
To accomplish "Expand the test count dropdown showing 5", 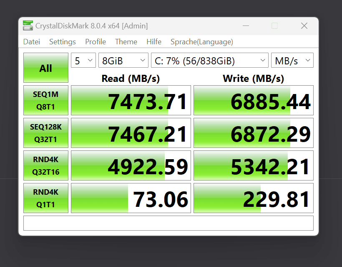I will click(x=83, y=60).
